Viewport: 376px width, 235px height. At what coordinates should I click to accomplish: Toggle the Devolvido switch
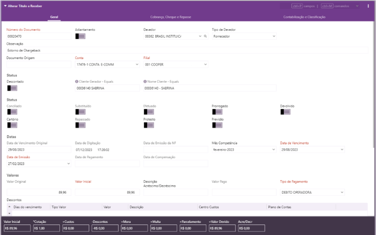pos(285,112)
